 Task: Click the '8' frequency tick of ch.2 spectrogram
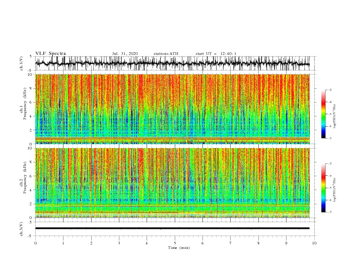(31, 162)
